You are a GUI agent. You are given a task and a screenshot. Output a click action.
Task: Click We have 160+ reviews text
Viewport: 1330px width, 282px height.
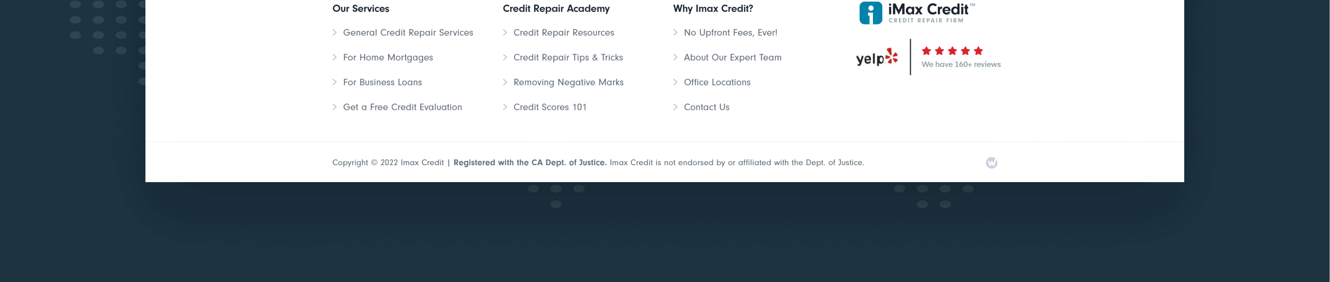[x=961, y=64]
